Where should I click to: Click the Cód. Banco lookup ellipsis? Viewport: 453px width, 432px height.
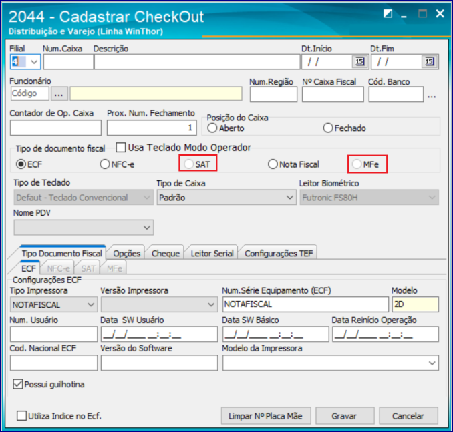click(x=432, y=96)
